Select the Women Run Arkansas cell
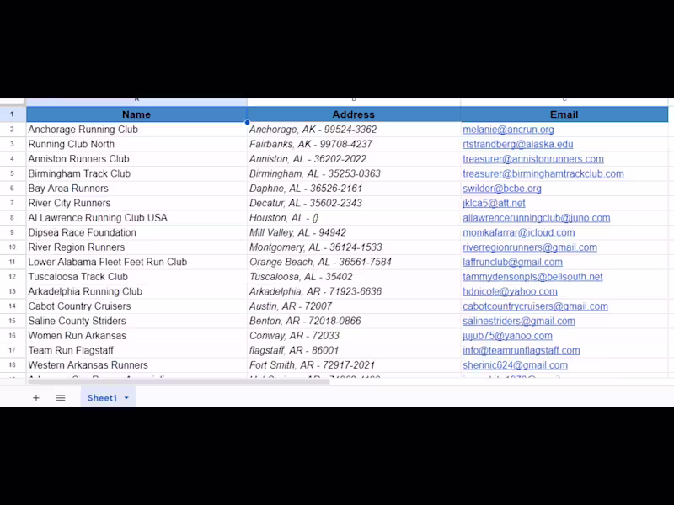The image size is (674, 505). tap(136, 336)
